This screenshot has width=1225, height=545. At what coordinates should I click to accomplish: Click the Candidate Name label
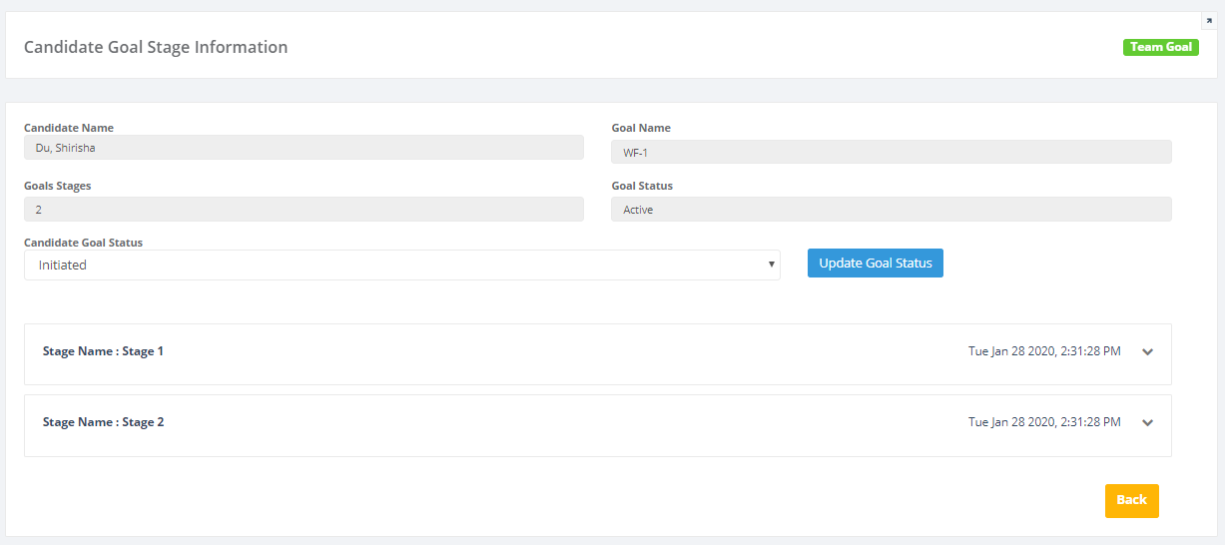pyautogui.click(x=69, y=128)
